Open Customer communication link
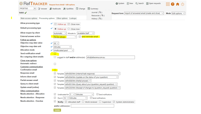 pyautogui.click(x=31, y=67)
